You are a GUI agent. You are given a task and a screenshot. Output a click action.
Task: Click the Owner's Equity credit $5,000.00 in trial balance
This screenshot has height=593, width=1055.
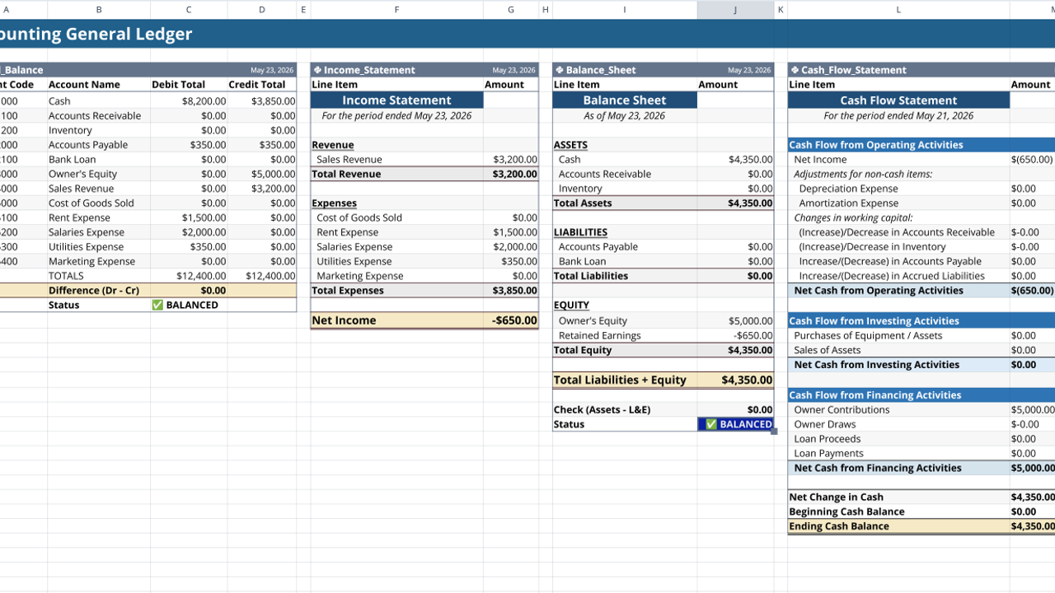click(x=262, y=174)
